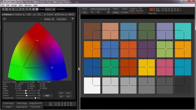Toggle Clip protect option
This screenshot has height=110, width=196.
[61, 19]
